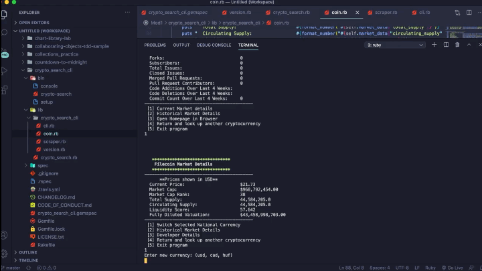The image size is (482, 271).
Task: Expand the countdown-to-midnight folder
Action: [60, 62]
